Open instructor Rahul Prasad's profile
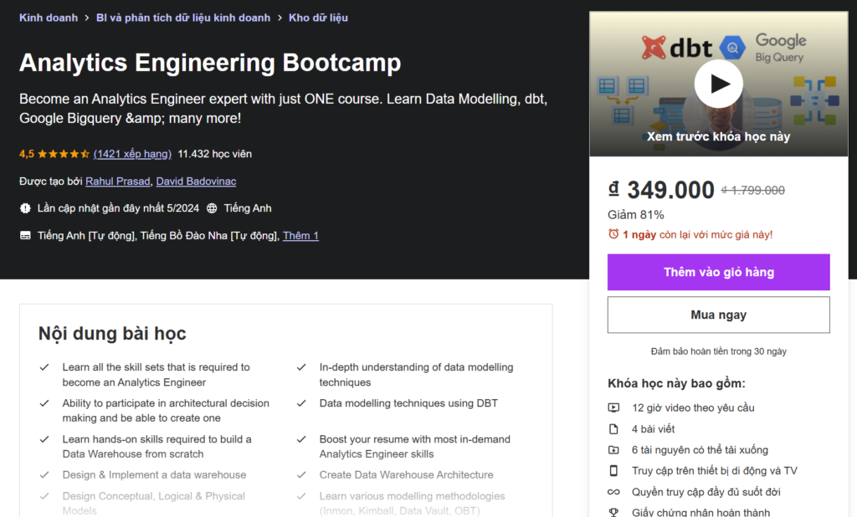This screenshot has height=517, width=857. pyautogui.click(x=117, y=182)
